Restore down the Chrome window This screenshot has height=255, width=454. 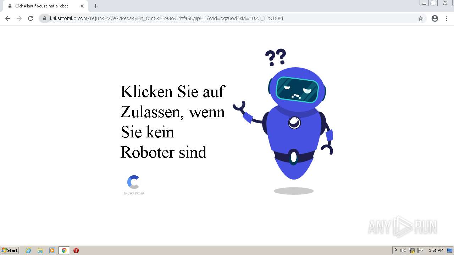coord(433,3)
